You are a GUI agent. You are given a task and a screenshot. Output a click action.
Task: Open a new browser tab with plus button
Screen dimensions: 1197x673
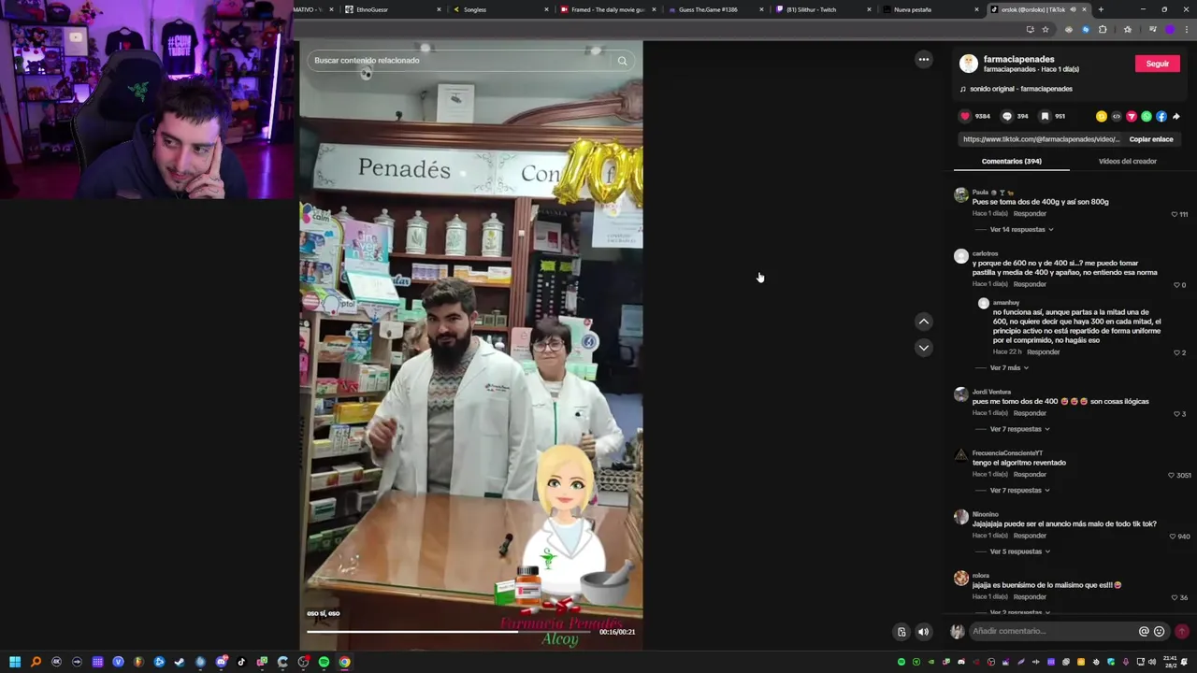pyautogui.click(x=1101, y=9)
